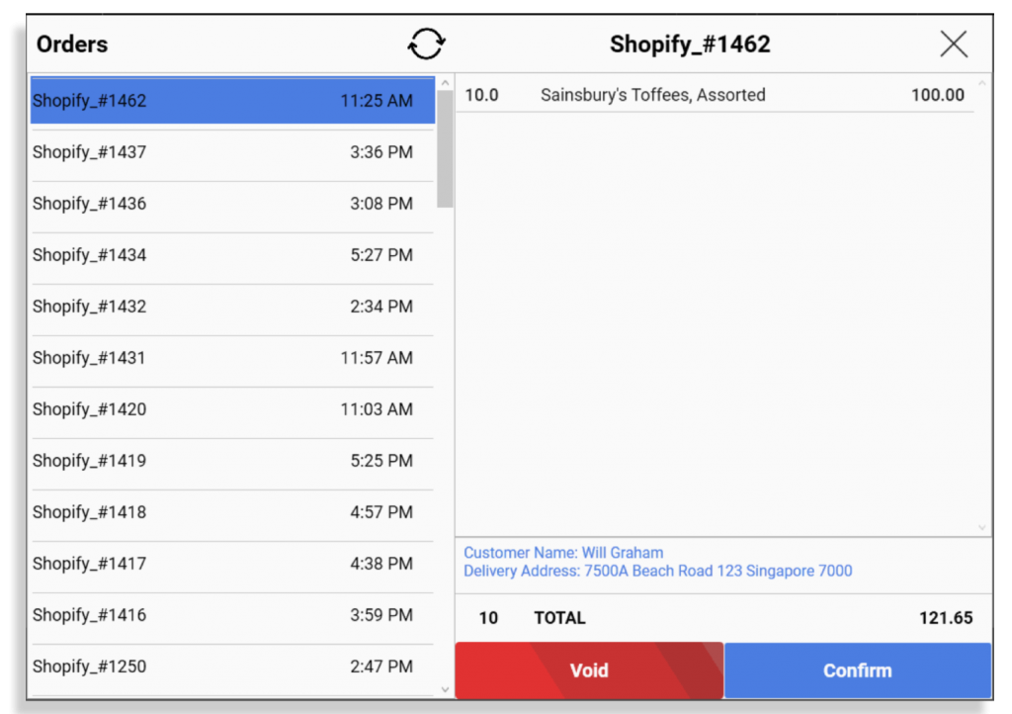
Task: Pick order Shopify_#1419
Action: [x=232, y=461]
